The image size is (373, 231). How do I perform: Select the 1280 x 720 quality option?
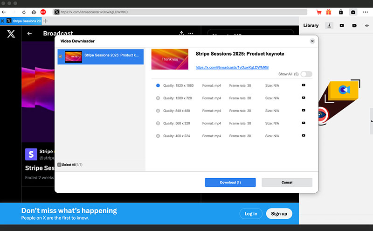click(158, 98)
